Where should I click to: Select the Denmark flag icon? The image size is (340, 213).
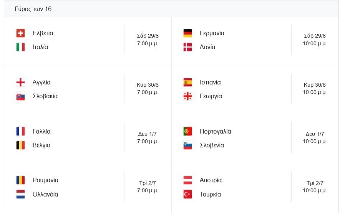(187, 47)
